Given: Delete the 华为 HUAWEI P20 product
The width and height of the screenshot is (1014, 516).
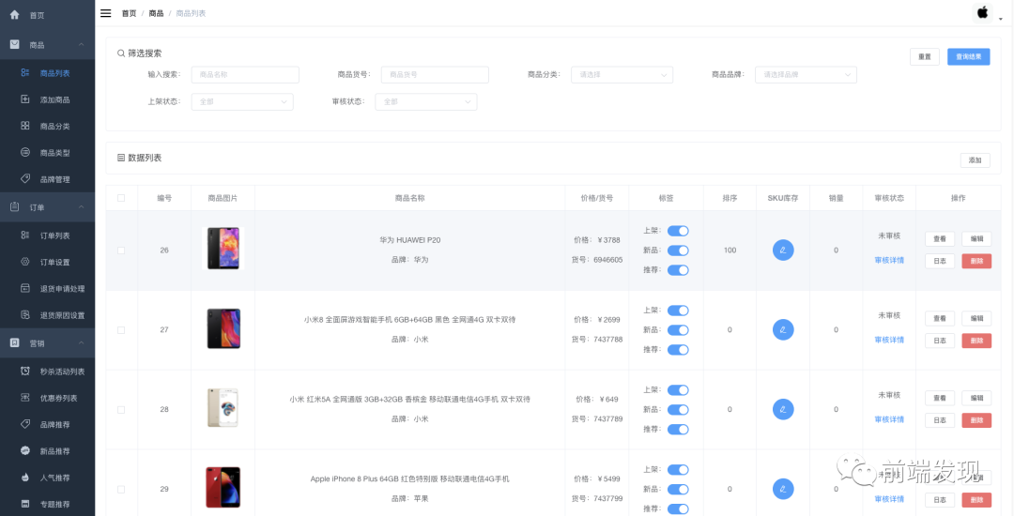Looking at the screenshot, I should click(x=976, y=261).
